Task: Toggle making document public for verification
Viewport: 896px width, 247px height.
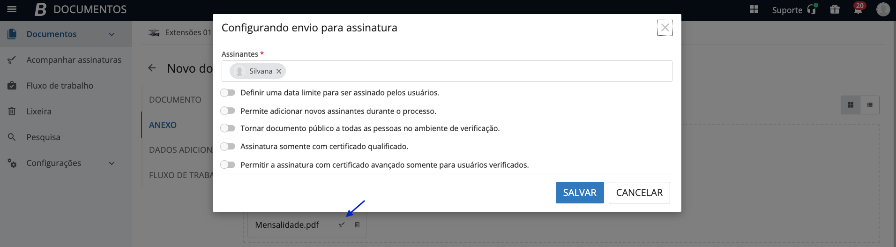Action: [x=228, y=128]
